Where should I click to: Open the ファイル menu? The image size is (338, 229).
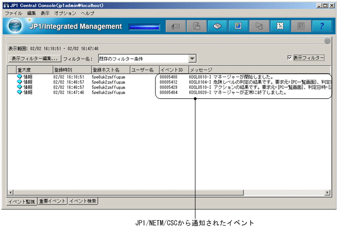tap(14, 12)
